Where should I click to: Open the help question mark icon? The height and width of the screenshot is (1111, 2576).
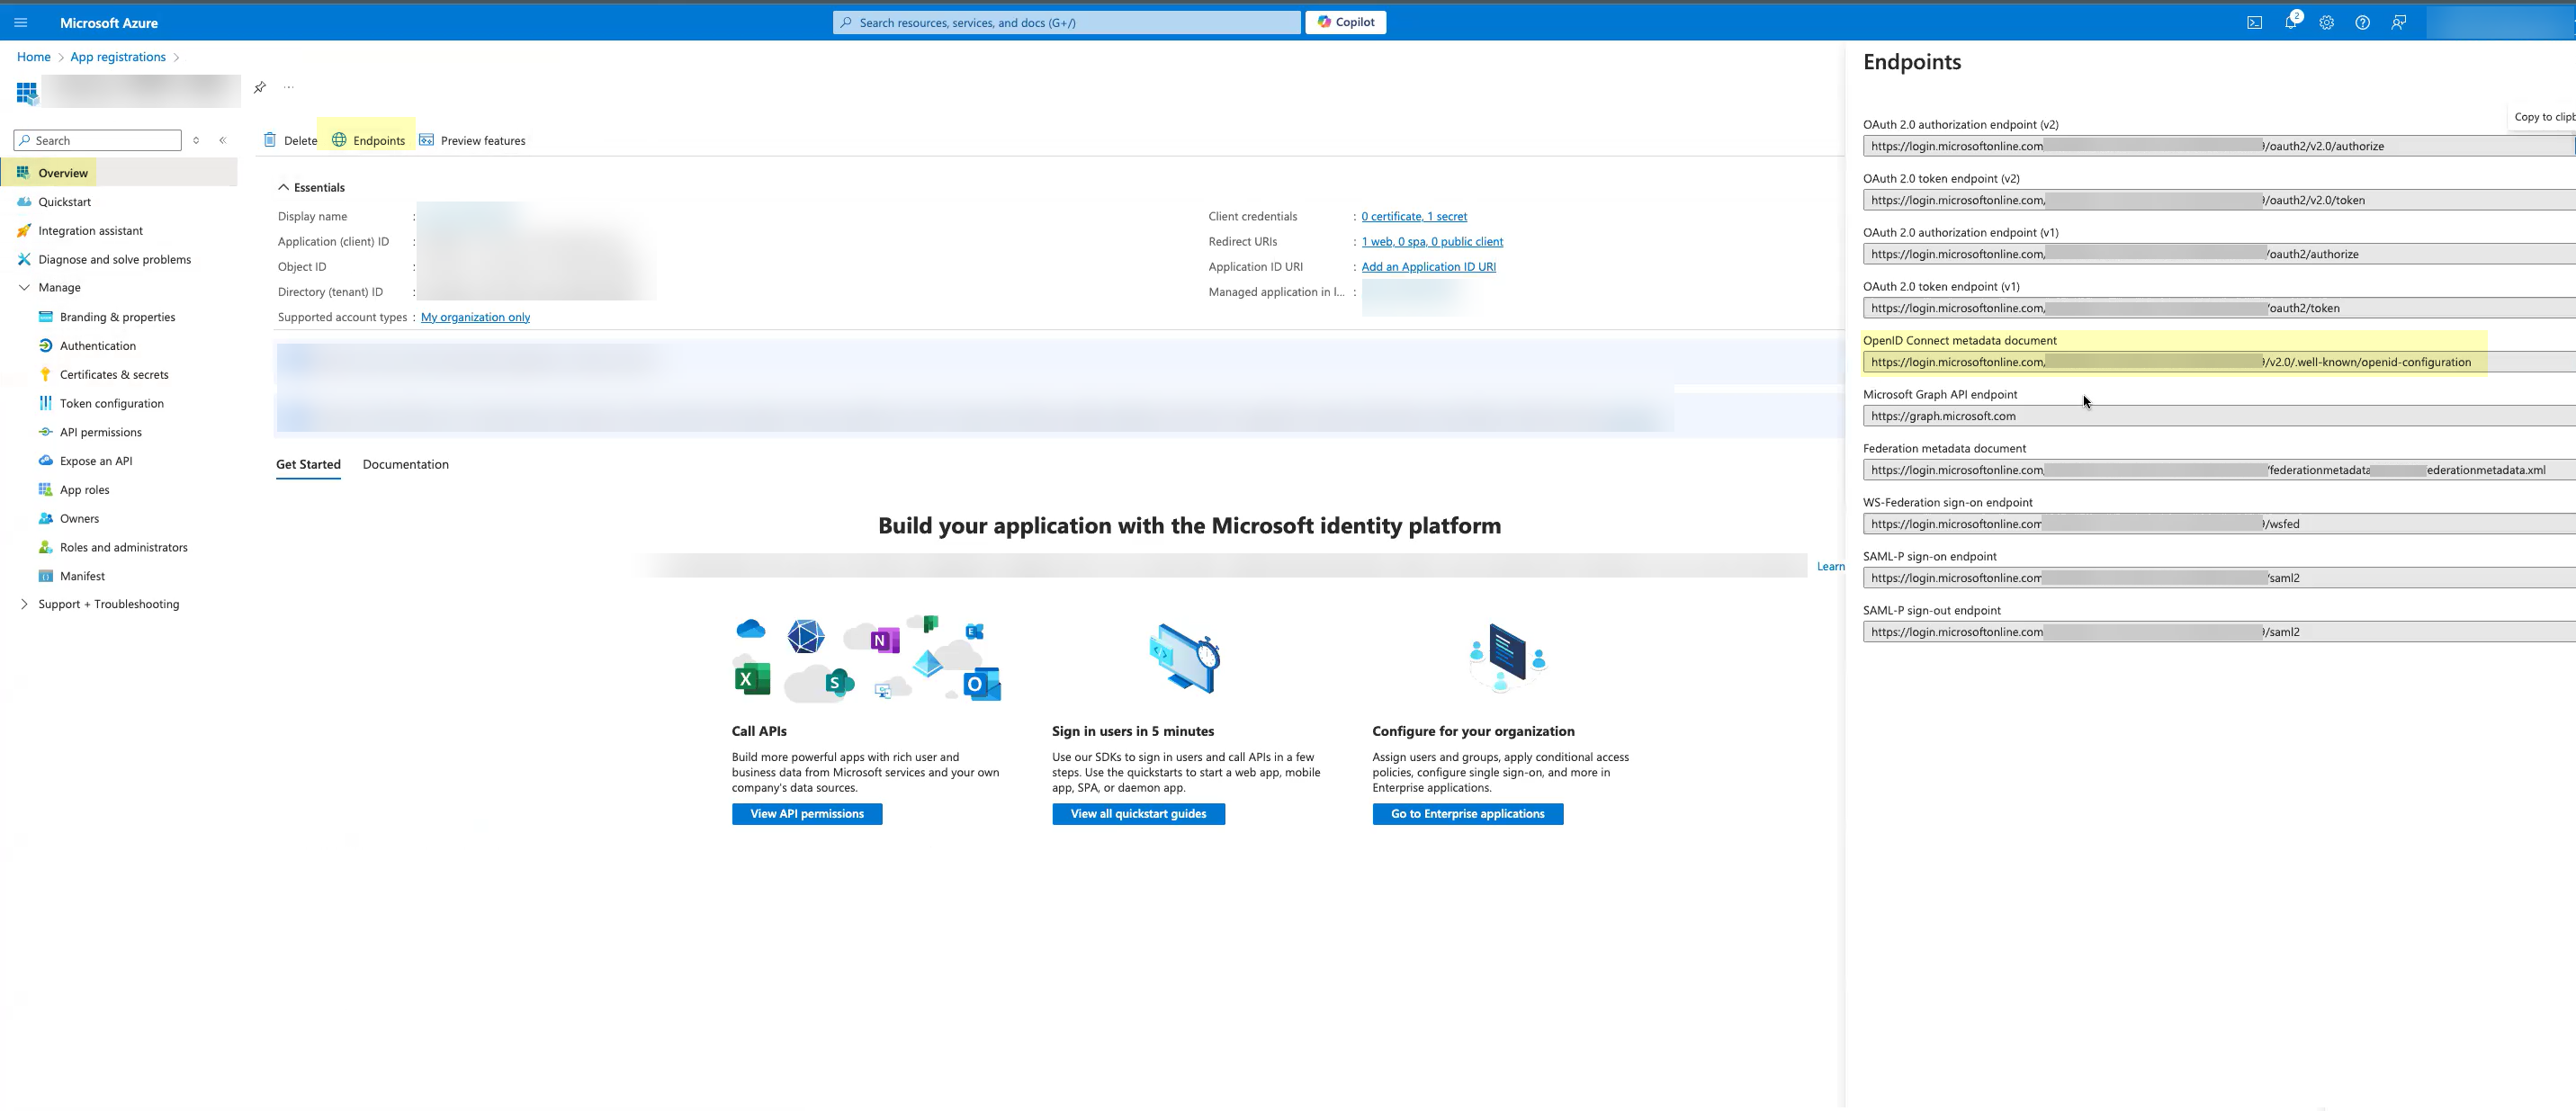click(2362, 22)
